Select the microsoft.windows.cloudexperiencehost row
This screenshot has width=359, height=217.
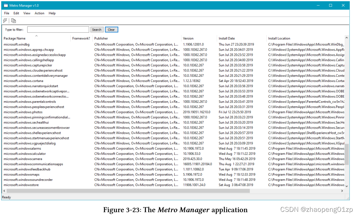coord(174,70)
